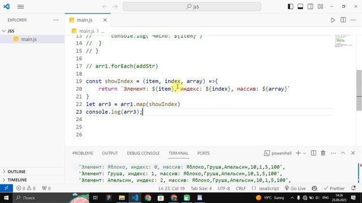Open terminal panel more actions

(x=333, y=153)
